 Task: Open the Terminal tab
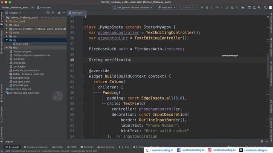coord(87,147)
